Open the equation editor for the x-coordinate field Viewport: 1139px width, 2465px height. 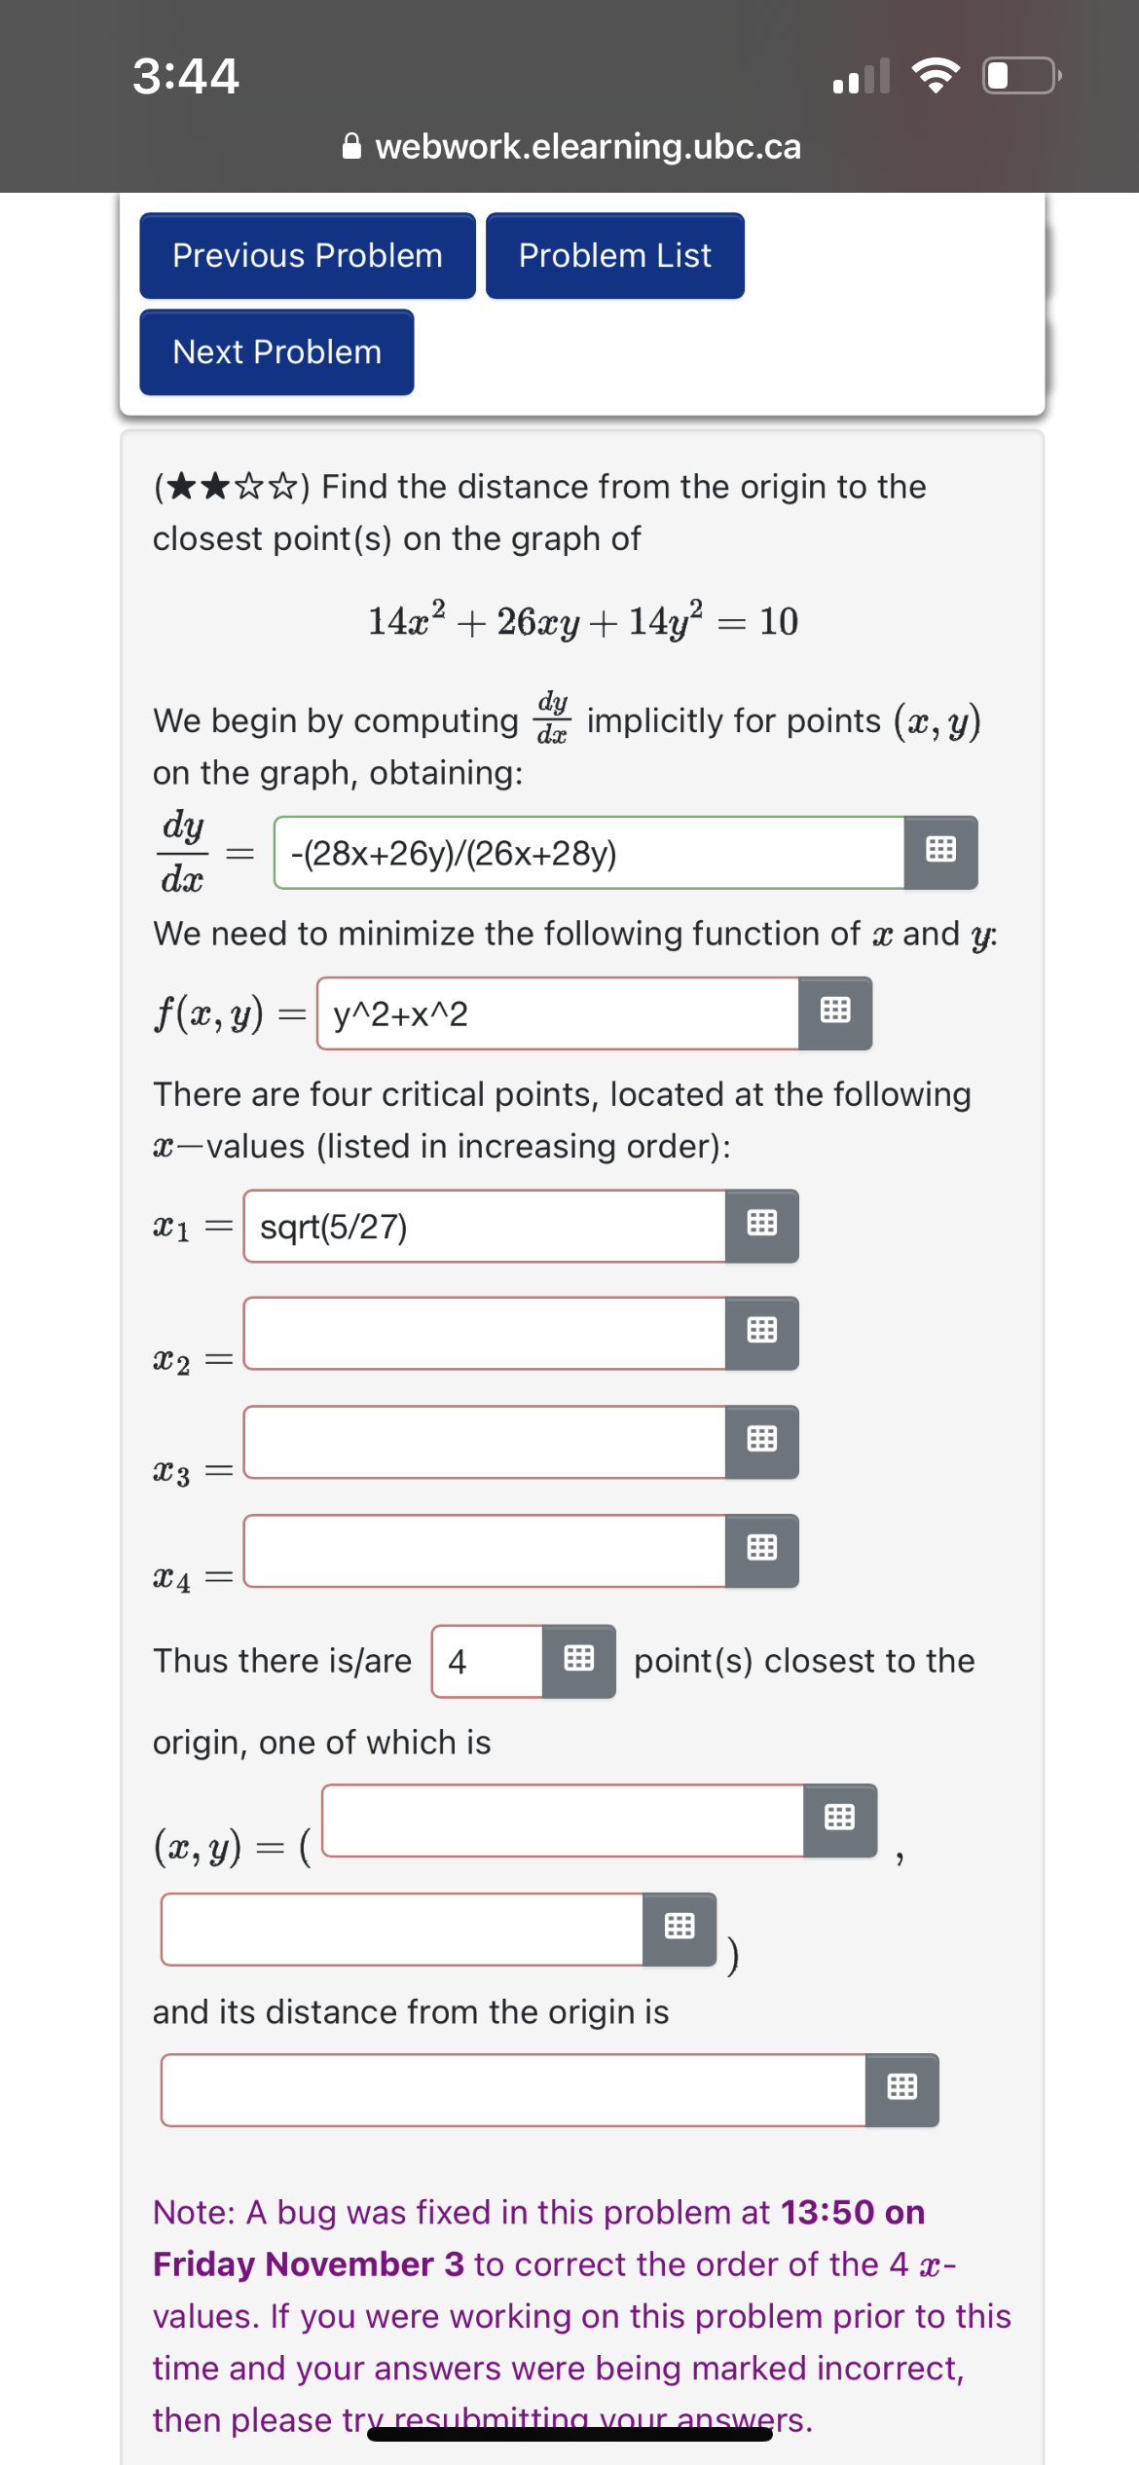click(x=838, y=1819)
